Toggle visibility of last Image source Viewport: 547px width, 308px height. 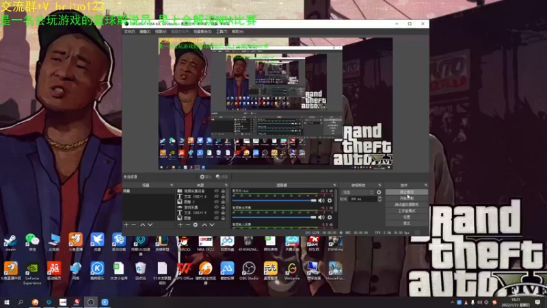pyautogui.click(x=216, y=218)
